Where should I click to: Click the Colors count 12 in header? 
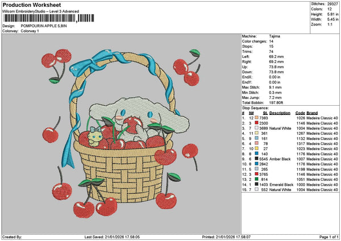pos(330,9)
